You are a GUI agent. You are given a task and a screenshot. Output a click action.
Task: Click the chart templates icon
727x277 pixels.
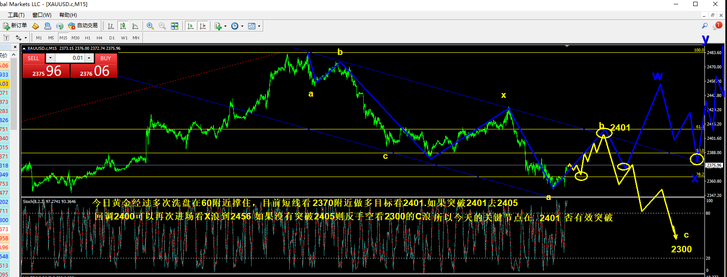pyautogui.click(x=252, y=26)
